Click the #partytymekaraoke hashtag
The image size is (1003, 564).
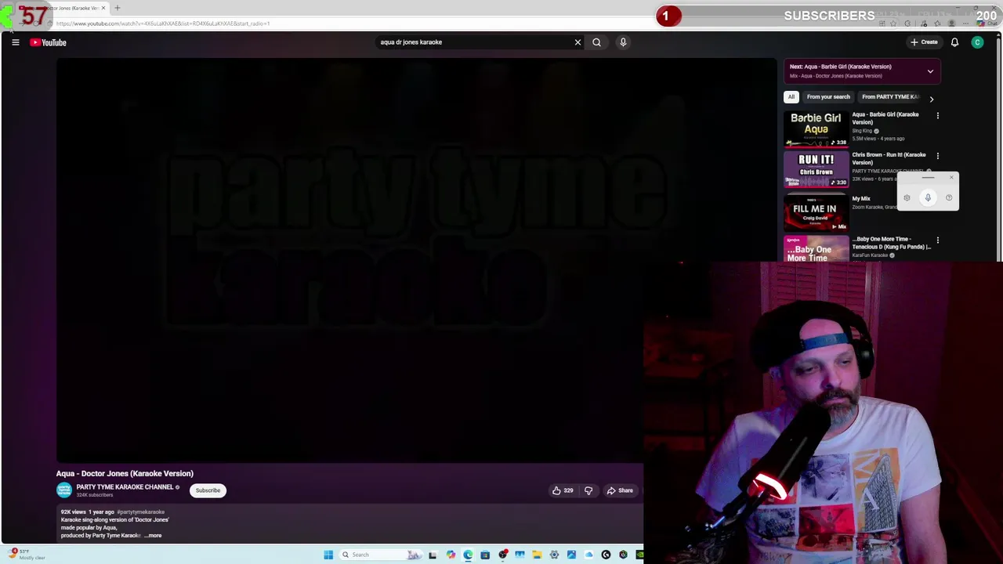(x=141, y=512)
